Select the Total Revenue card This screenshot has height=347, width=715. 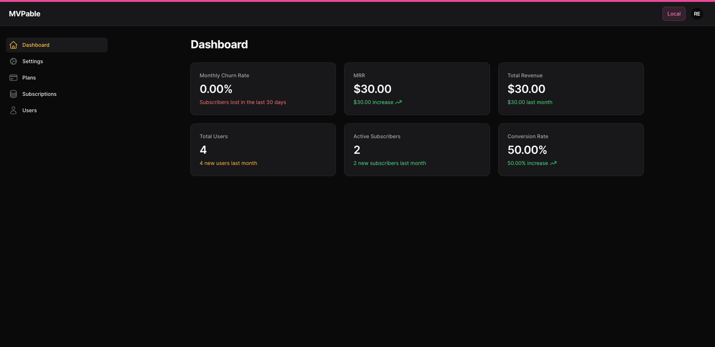coord(571,89)
